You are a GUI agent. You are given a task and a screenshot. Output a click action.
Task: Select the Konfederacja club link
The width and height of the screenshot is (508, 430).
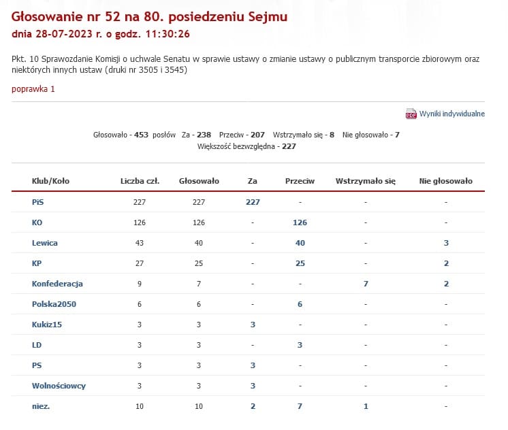click(x=57, y=284)
